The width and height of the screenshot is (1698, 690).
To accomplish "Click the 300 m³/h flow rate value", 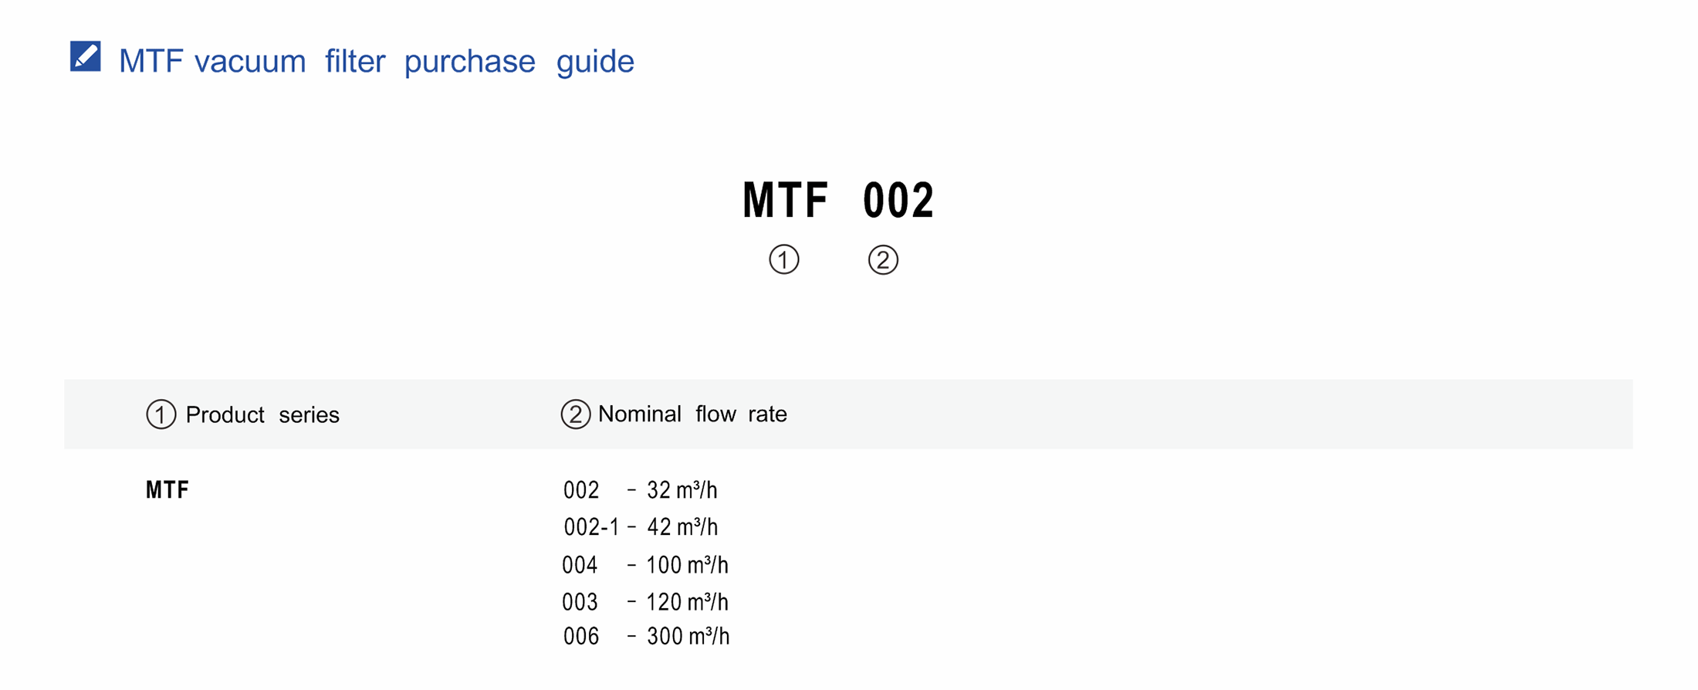I will (688, 636).
